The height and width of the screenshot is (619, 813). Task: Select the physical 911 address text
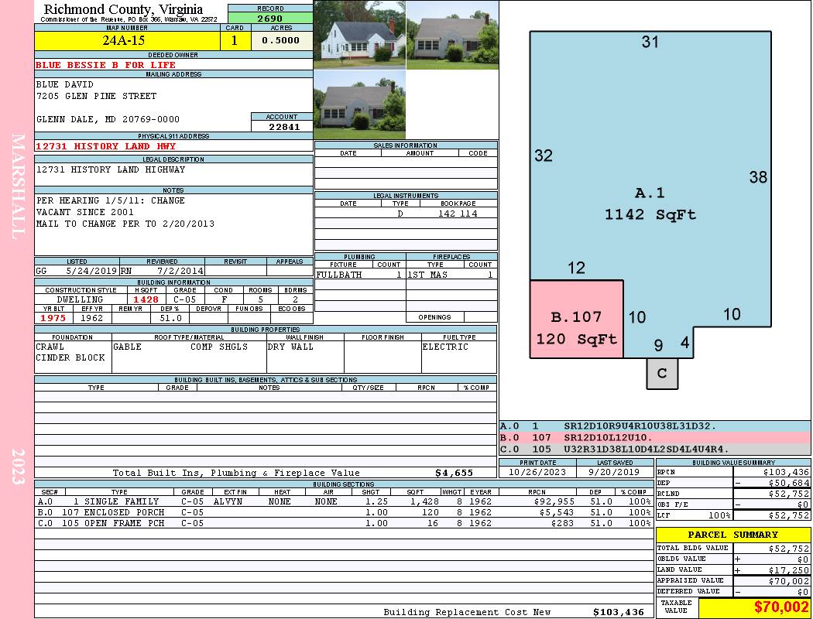pyautogui.click(x=106, y=146)
